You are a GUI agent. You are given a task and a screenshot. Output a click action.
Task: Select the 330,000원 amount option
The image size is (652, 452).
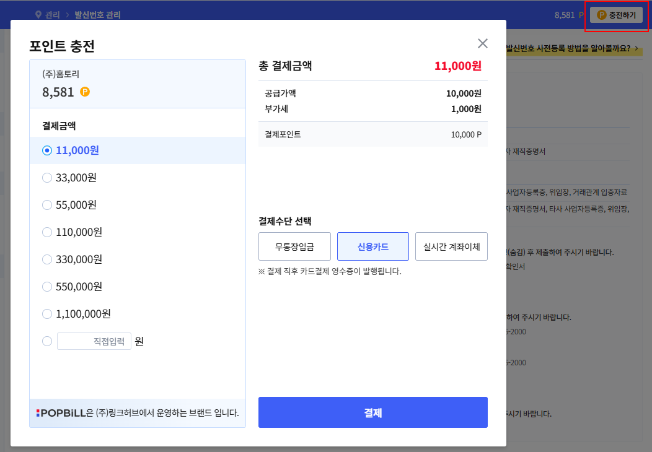47,259
